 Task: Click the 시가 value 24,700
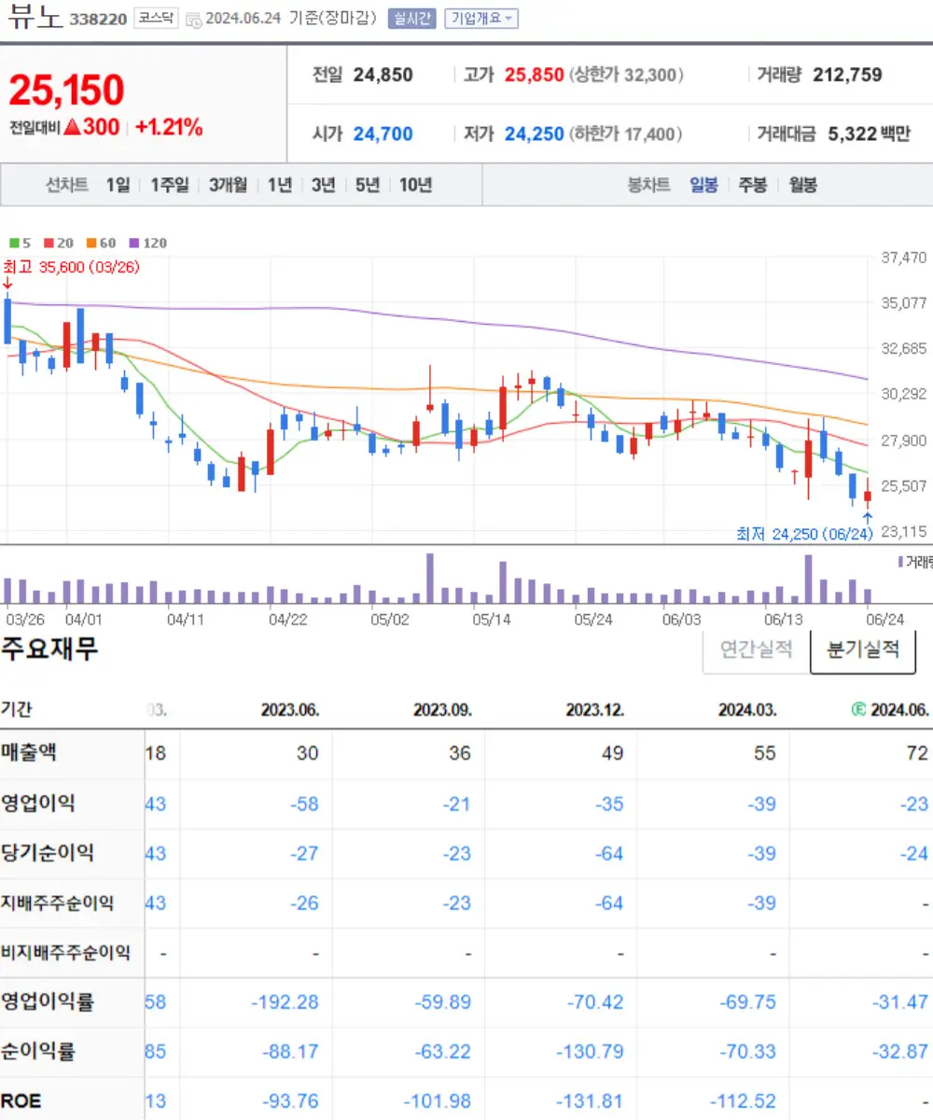coord(383,134)
